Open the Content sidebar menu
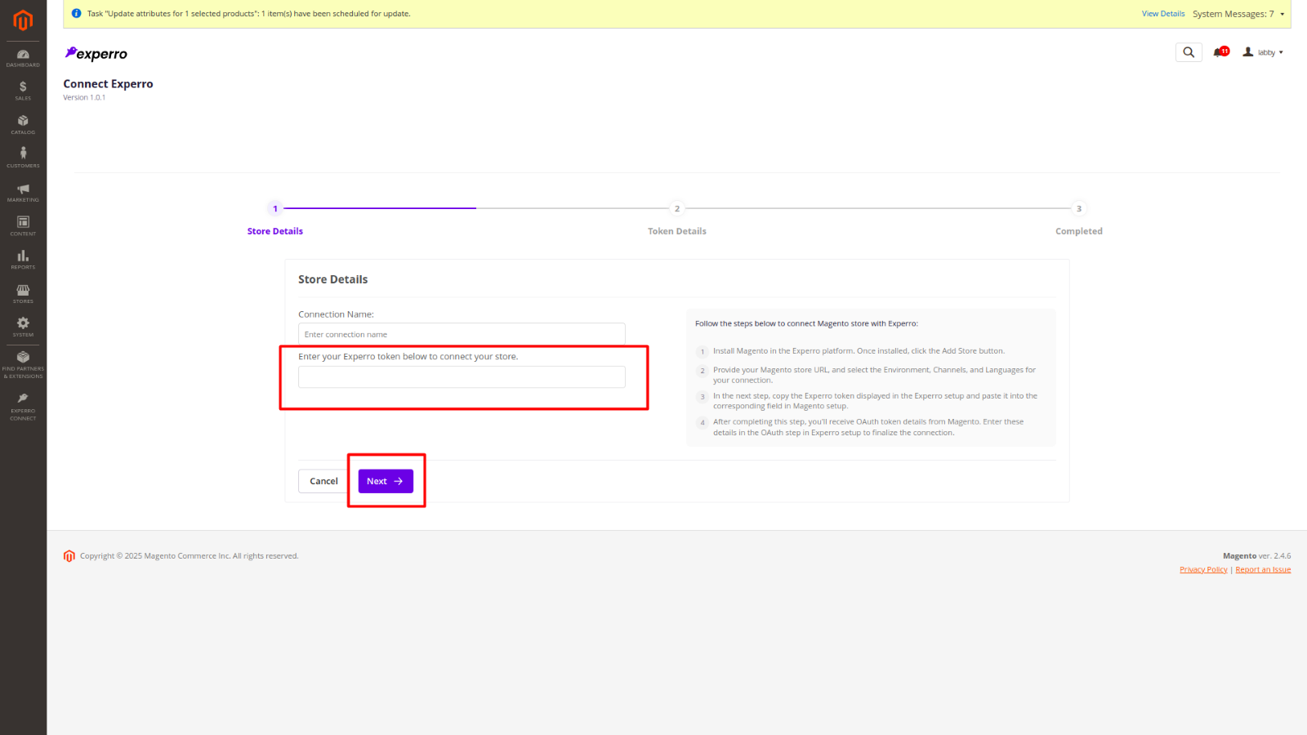Viewport: 1307px width, 735px height. coord(23,226)
